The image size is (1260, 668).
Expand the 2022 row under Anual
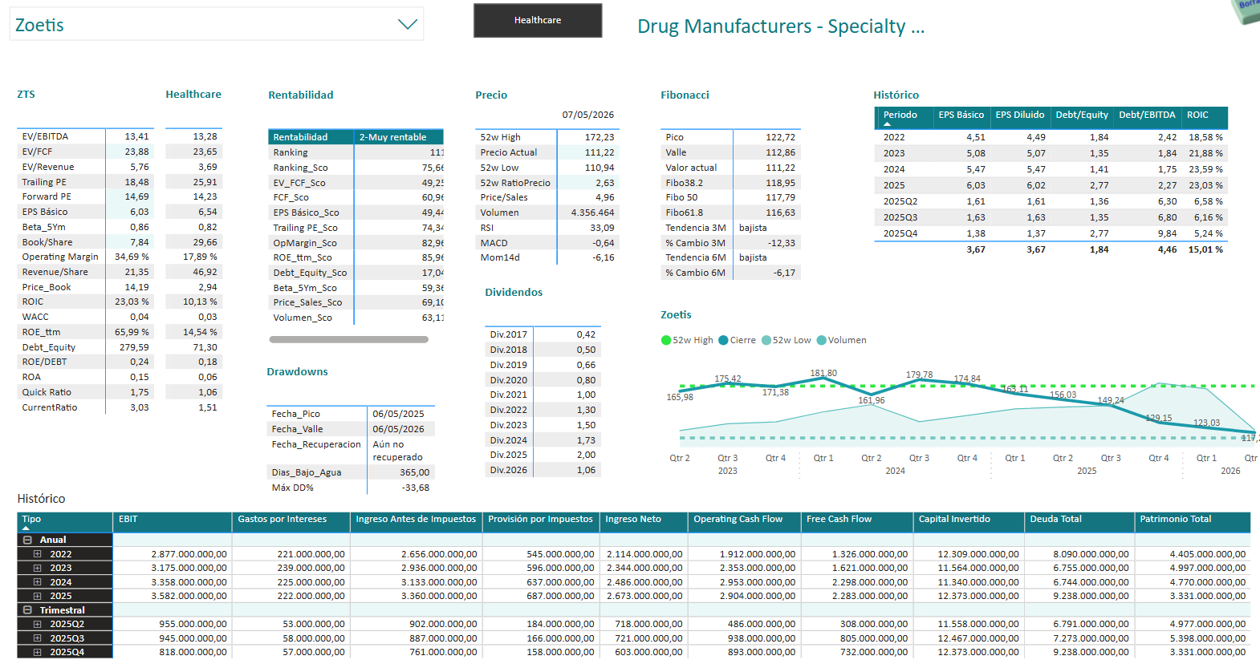click(x=37, y=554)
